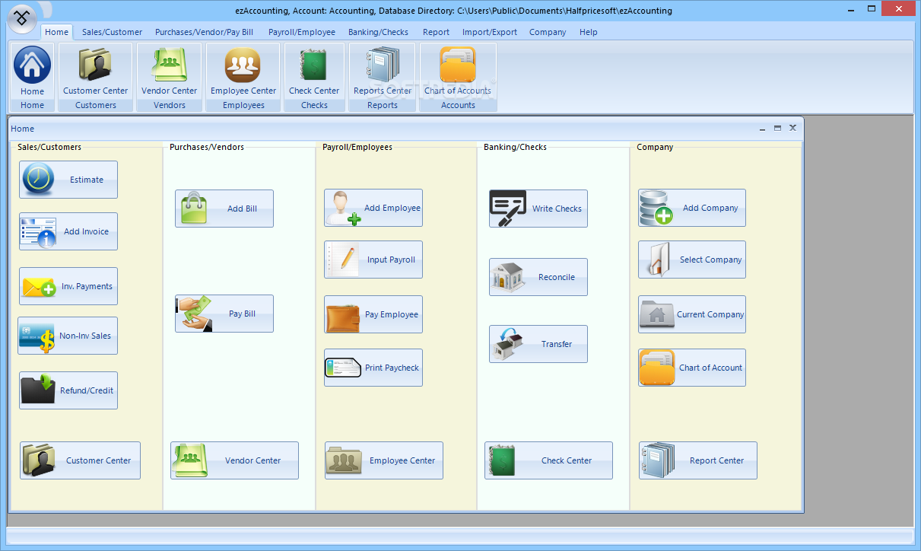Open the Sales/Customer tab
Viewport: 921px width, 551px height.
[113, 32]
